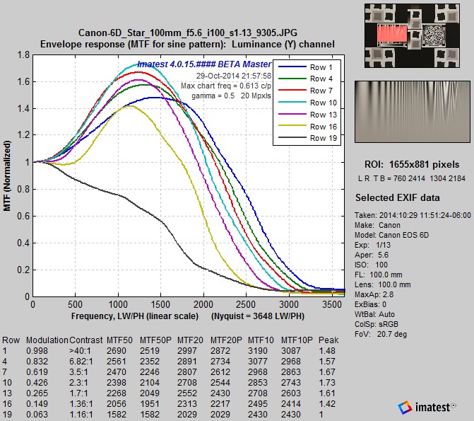Click the Max chart freq = 0.613 c/p text
The width and height of the screenshot is (474, 421).
[x=226, y=86]
